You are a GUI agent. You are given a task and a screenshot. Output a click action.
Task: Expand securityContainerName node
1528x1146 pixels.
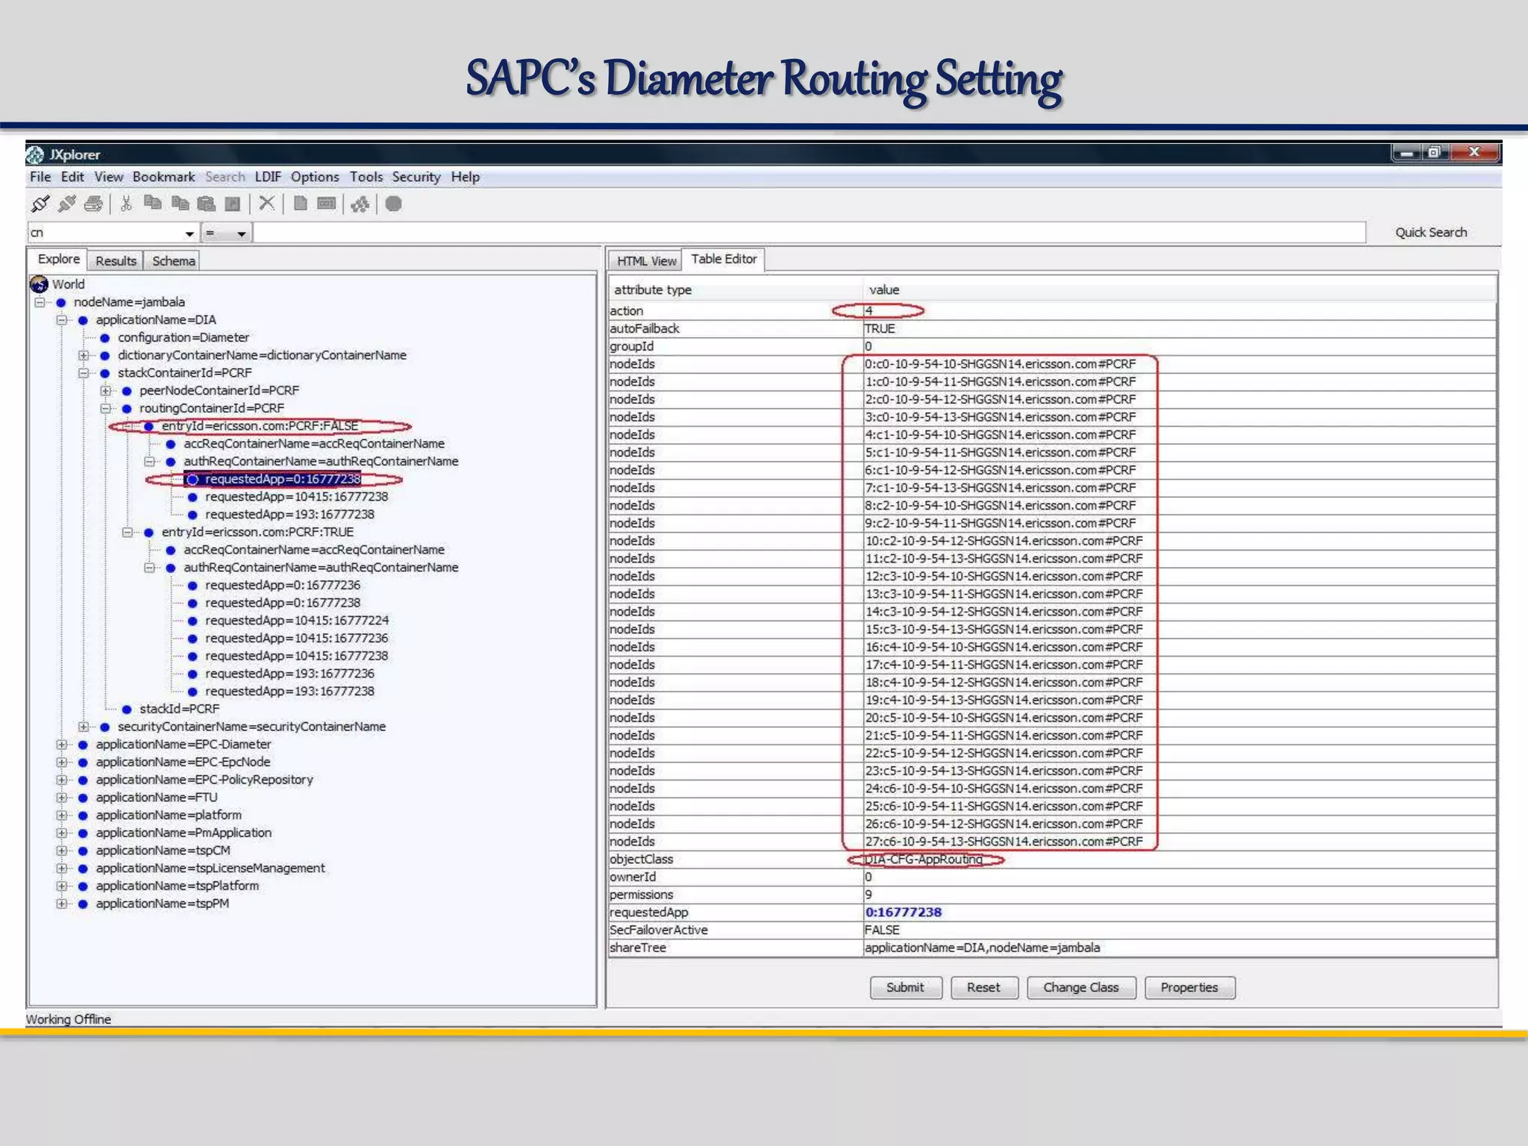[84, 727]
